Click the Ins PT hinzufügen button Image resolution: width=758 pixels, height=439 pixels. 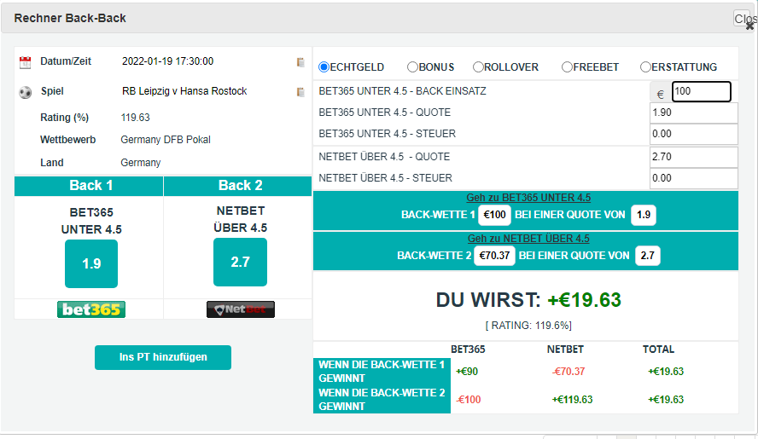coord(163,357)
